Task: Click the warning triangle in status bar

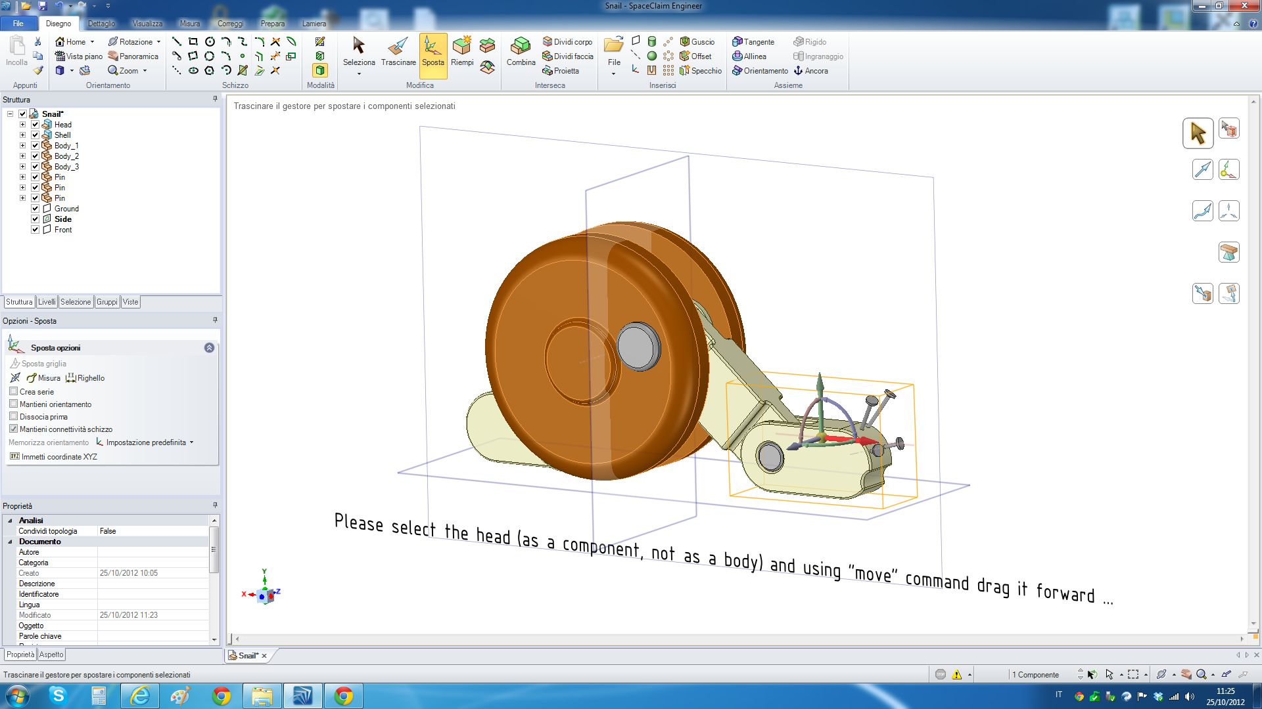Action: pos(957,674)
